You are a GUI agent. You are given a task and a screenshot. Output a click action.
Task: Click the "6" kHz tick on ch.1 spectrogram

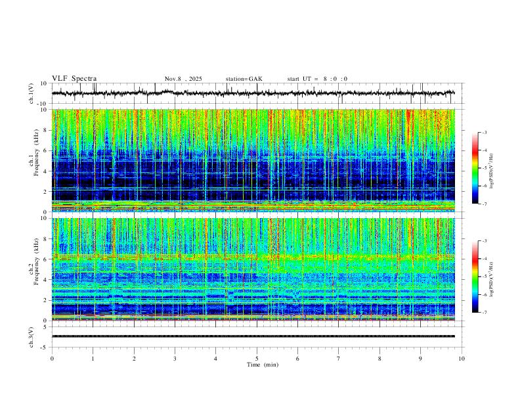pos(46,150)
